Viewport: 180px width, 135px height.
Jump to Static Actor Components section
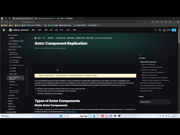pyautogui.click(x=148, y=64)
